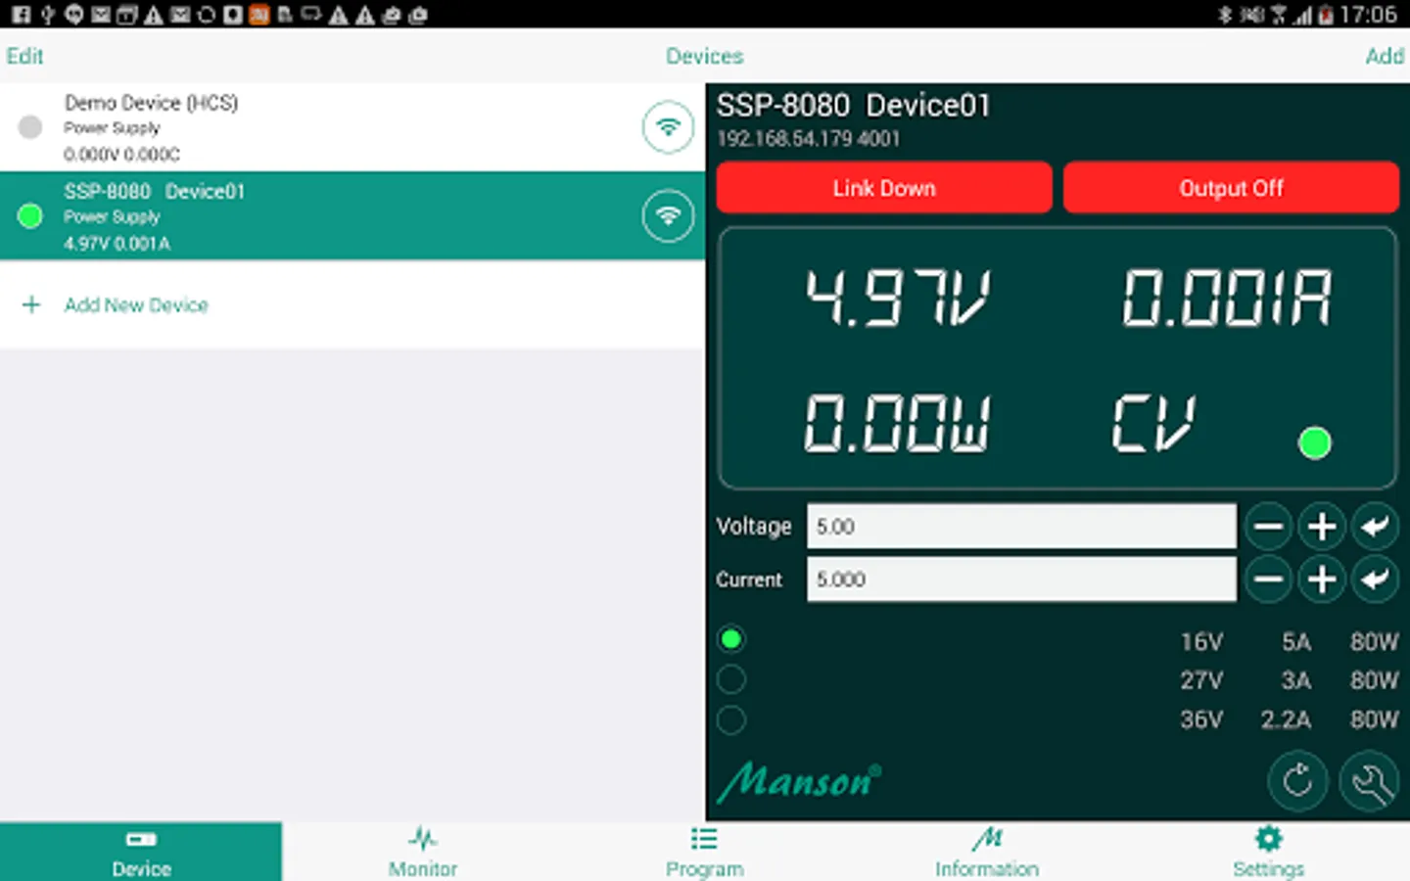The image size is (1410, 881).
Task: Select the 16V 5A 80W range radio button
Action: 731,640
